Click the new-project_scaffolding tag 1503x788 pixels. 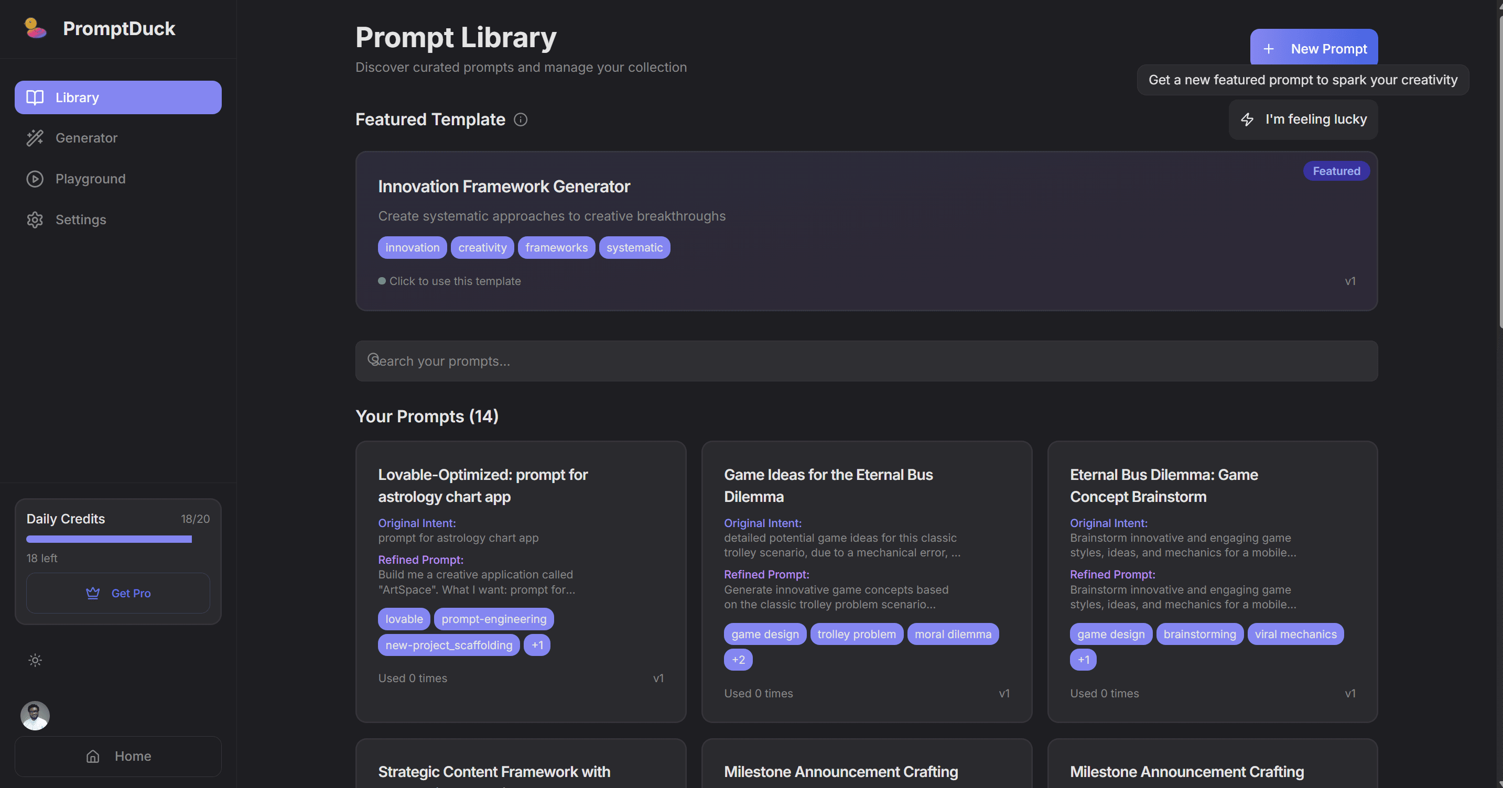coord(449,645)
